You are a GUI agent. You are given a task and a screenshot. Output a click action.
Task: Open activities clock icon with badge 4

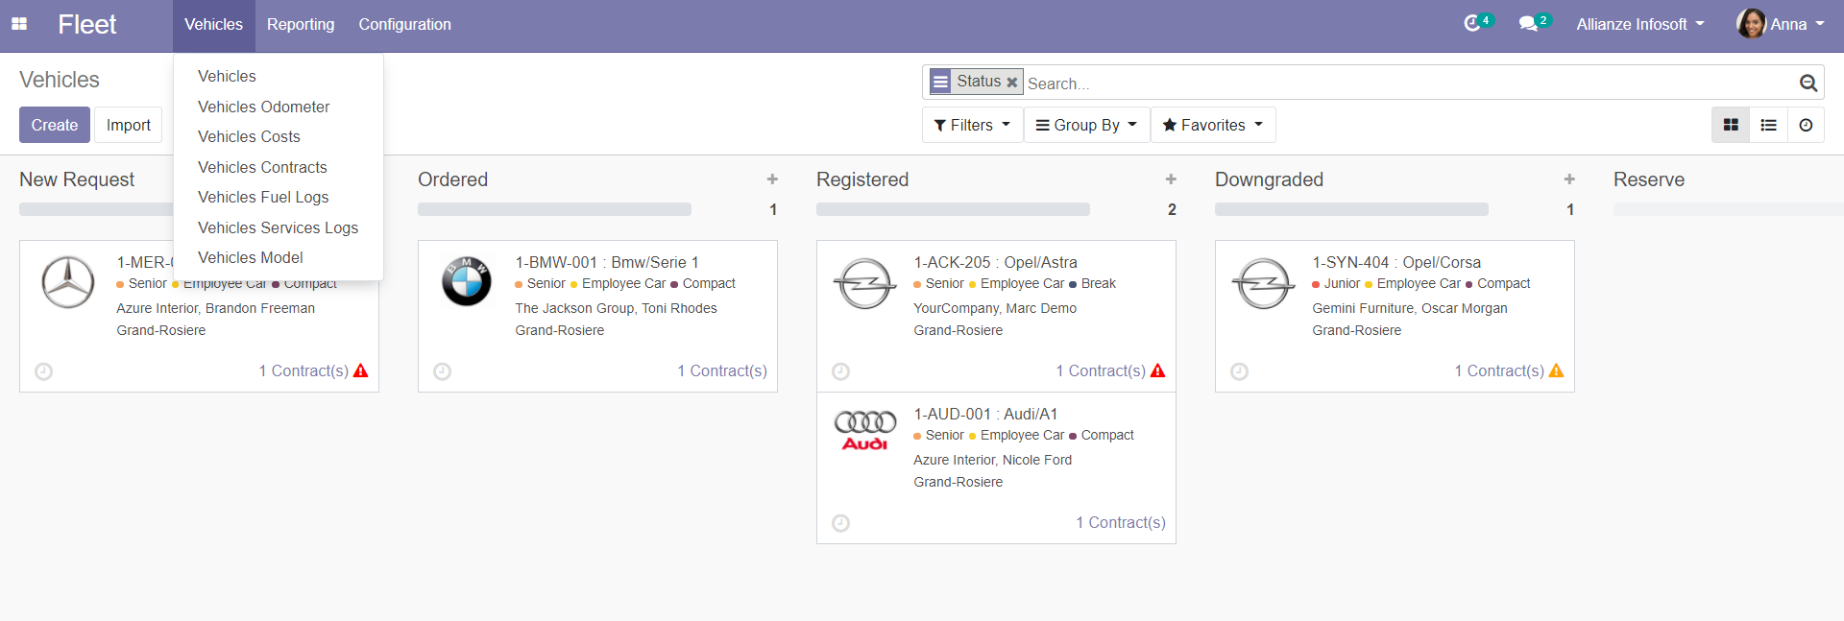coord(1477,23)
